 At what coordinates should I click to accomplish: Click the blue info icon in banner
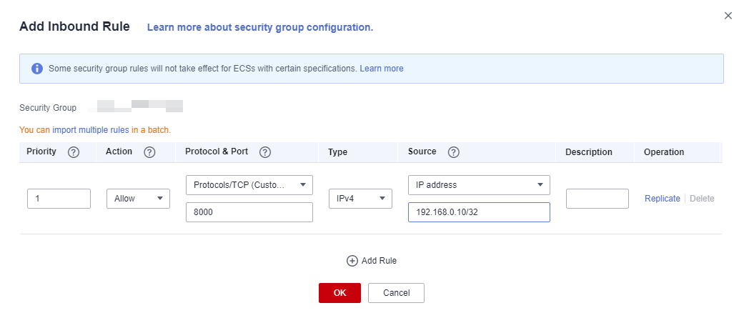tap(37, 69)
